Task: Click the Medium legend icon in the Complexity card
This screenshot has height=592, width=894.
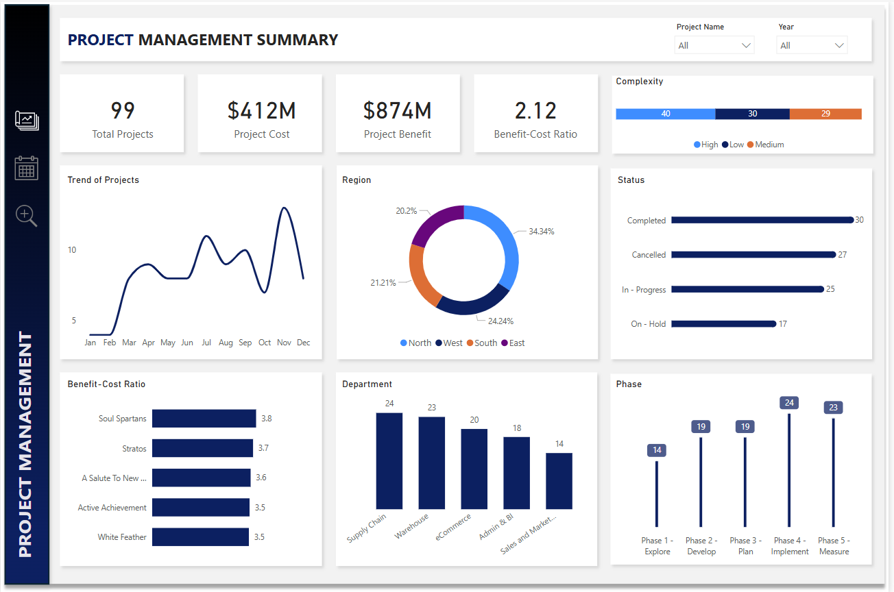Action: 751,144
